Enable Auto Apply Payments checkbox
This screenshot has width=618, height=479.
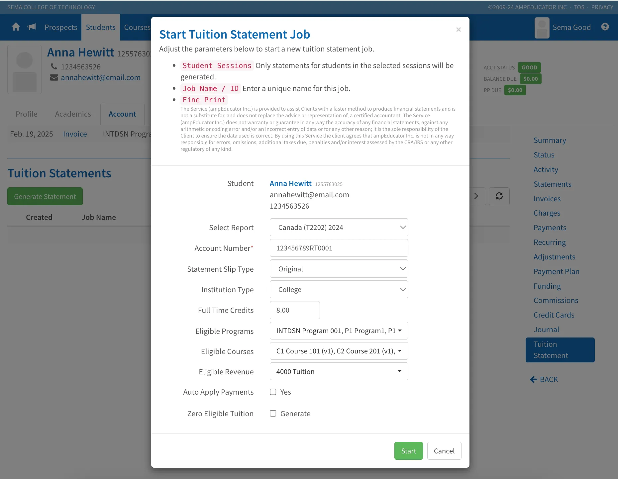point(273,392)
